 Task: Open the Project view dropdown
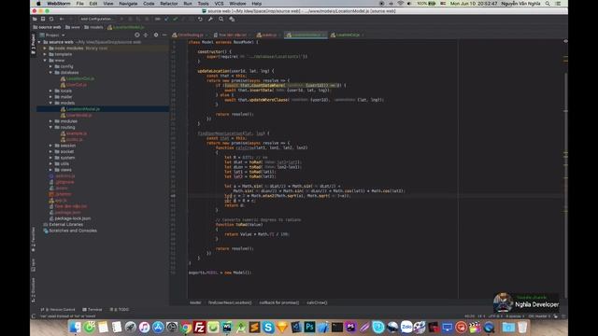tap(55, 35)
